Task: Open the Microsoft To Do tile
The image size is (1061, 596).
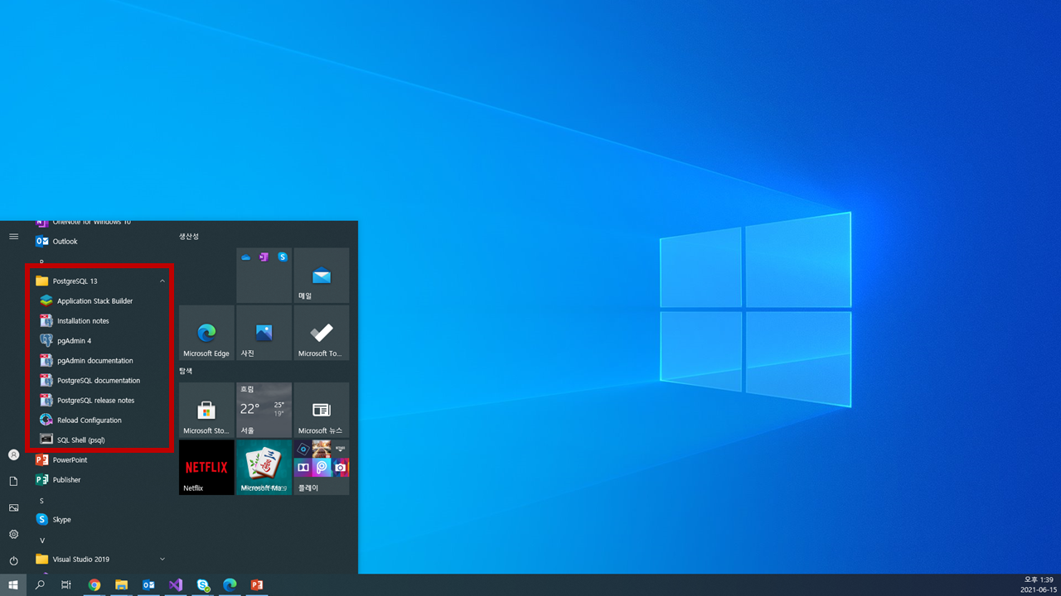Action: pos(322,333)
